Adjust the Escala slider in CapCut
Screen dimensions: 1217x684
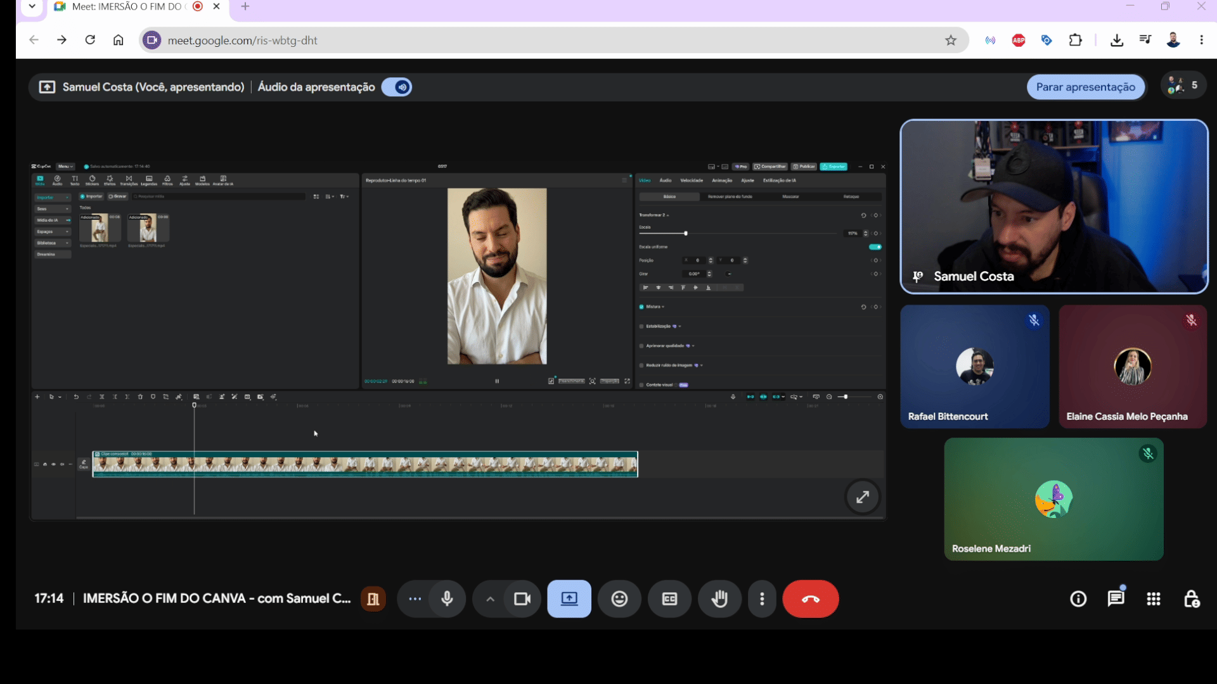click(x=686, y=234)
